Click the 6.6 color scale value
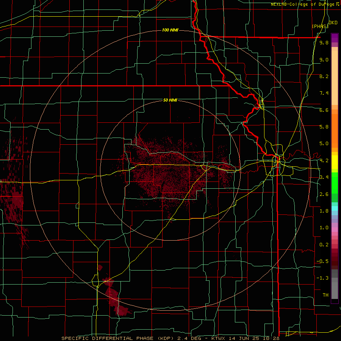The width and height of the screenshot is (341, 341). coord(324,110)
